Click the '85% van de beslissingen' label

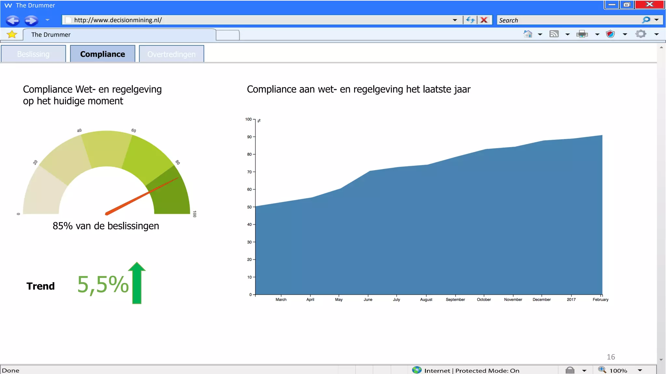click(x=106, y=226)
